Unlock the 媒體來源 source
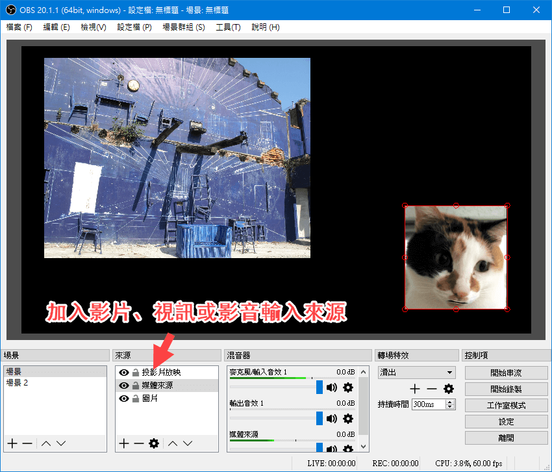 click(x=135, y=386)
